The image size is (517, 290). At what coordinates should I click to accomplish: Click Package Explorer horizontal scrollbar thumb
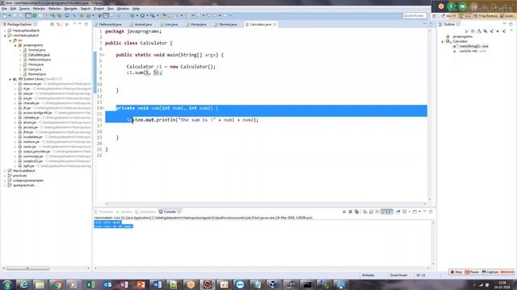(27, 268)
